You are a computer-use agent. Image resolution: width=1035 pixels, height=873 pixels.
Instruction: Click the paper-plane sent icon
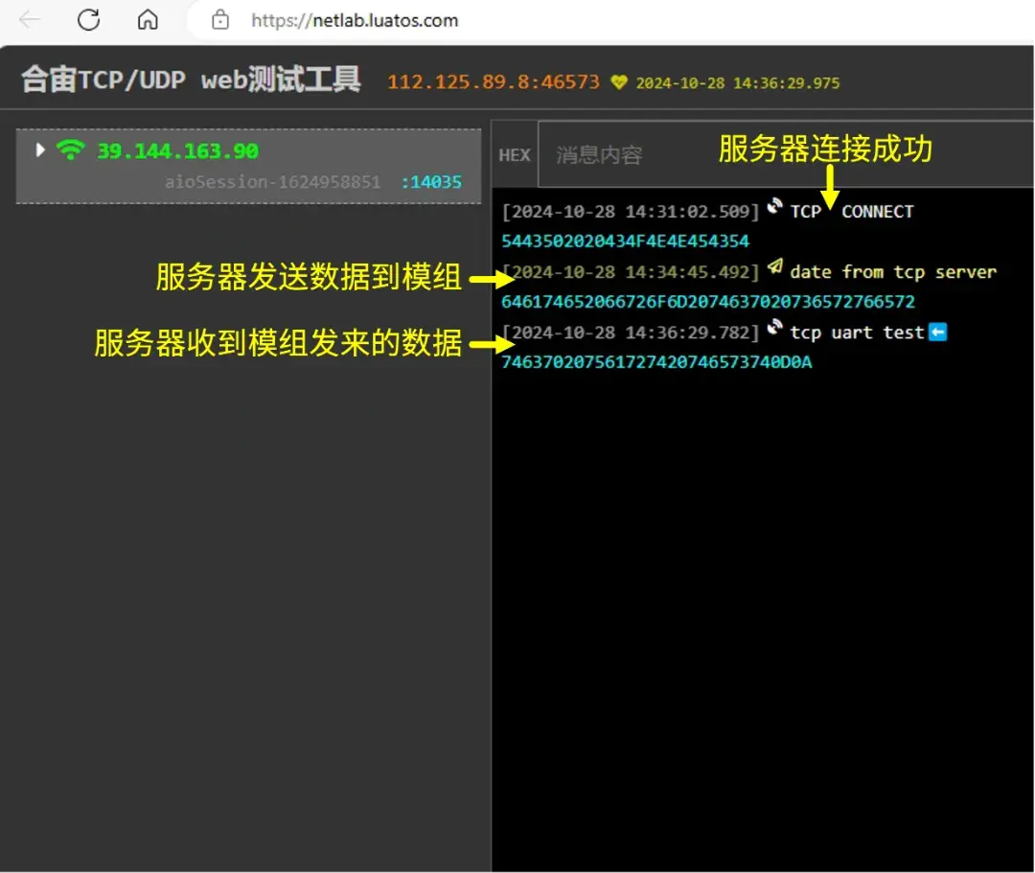(775, 266)
